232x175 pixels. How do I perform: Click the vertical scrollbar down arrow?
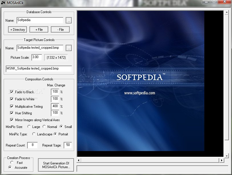point(227,156)
